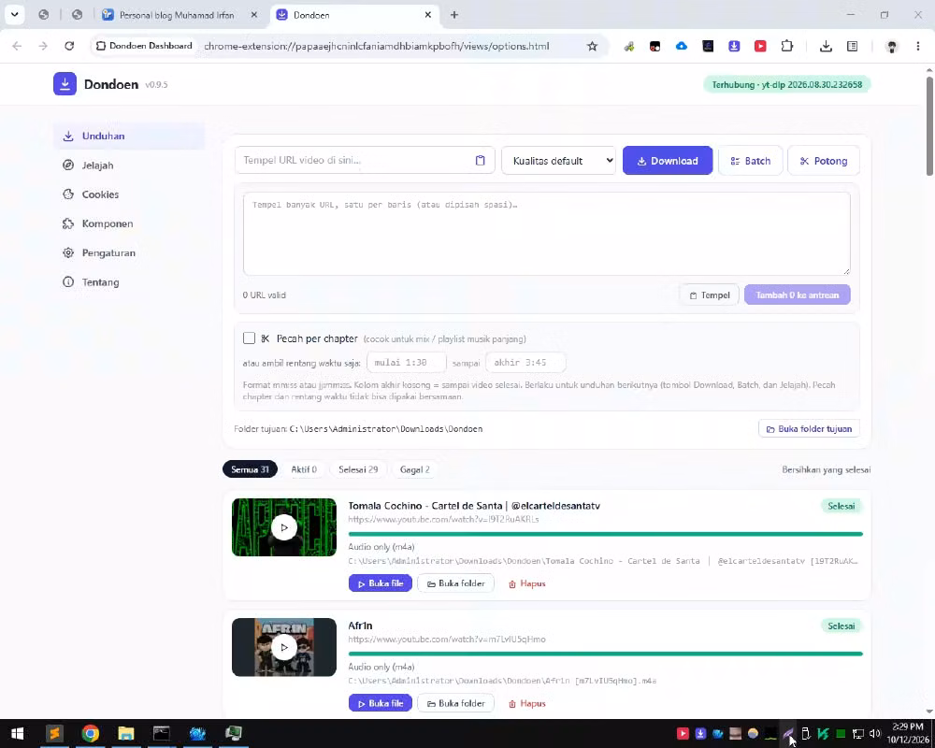The image size is (935, 748).
Task: Click the volume speaker tray icon
Action: coord(875,734)
